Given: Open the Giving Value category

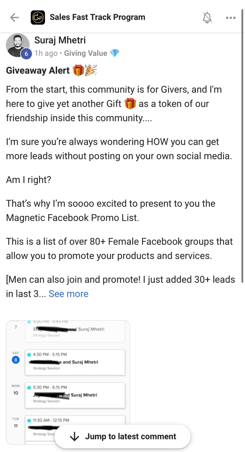Looking at the screenshot, I should (x=86, y=53).
